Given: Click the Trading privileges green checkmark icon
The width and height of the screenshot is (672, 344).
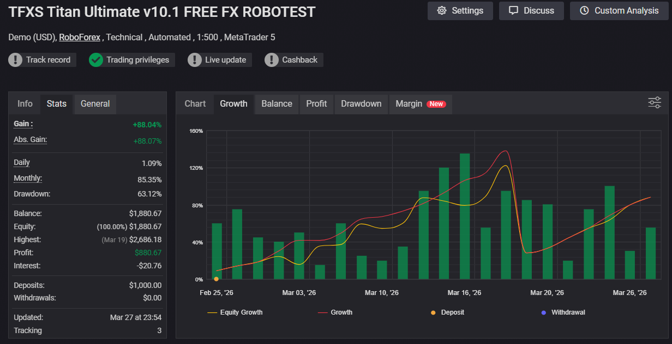Looking at the screenshot, I should [x=96, y=60].
